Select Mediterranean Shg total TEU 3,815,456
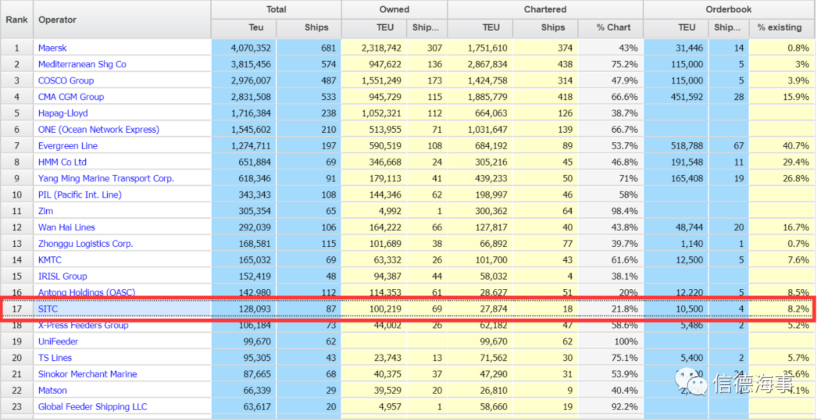 point(244,64)
